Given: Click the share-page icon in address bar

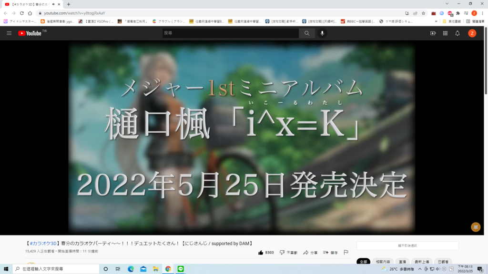Looking at the screenshot, I should click(x=415, y=13).
